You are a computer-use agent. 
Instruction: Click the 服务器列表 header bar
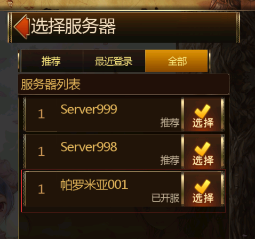pyautogui.click(x=124, y=84)
